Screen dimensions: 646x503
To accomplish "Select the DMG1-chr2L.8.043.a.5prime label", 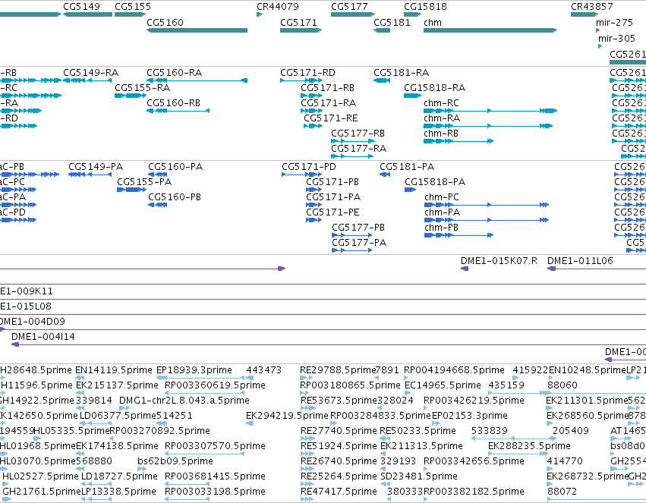I will coord(184,401).
